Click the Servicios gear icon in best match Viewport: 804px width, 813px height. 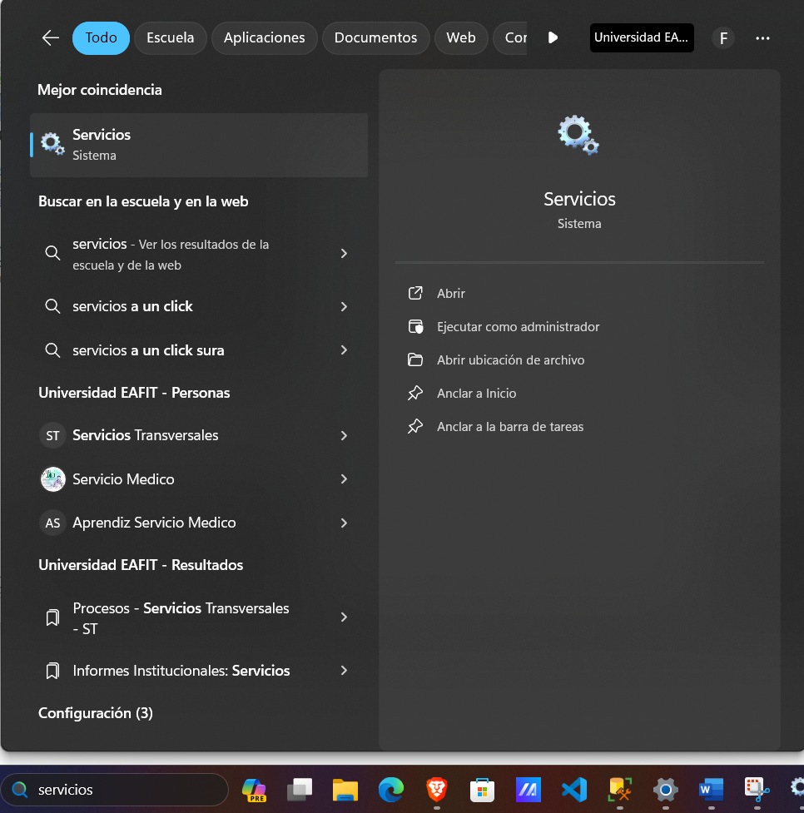click(52, 144)
